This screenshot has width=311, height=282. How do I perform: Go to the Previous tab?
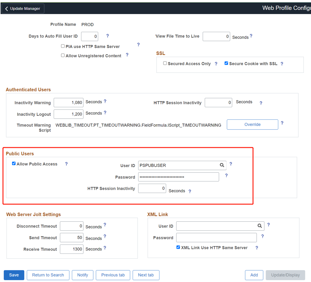[x=113, y=275]
